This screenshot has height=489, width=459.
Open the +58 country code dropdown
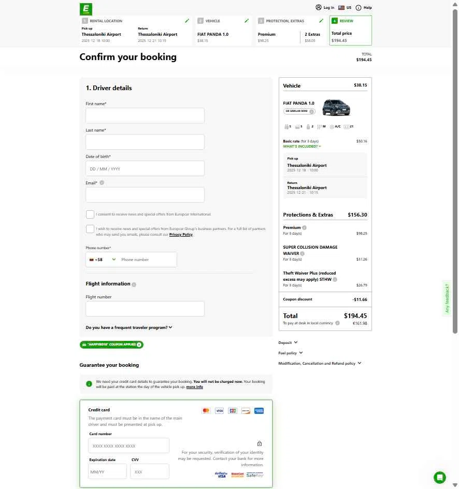coord(102,260)
